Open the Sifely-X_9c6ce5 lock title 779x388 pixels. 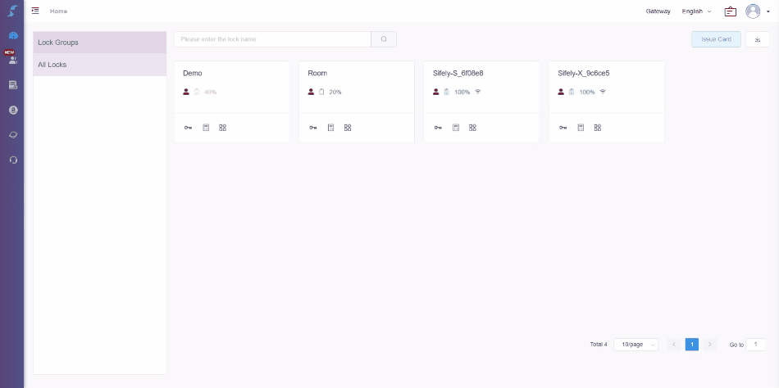pyautogui.click(x=584, y=73)
